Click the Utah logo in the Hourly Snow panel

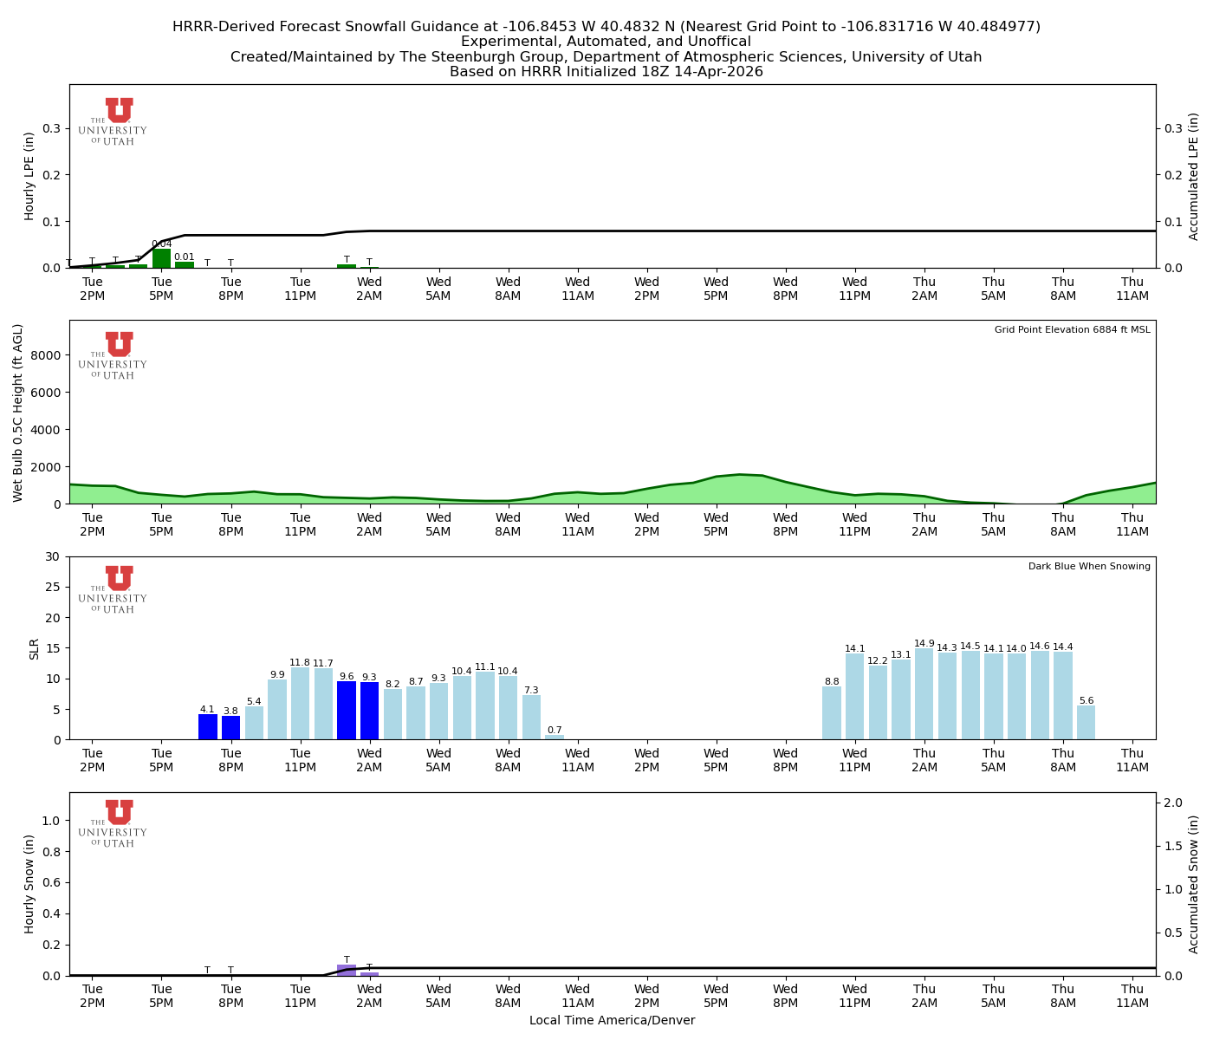pyautogui.click(x=115, y=823)
